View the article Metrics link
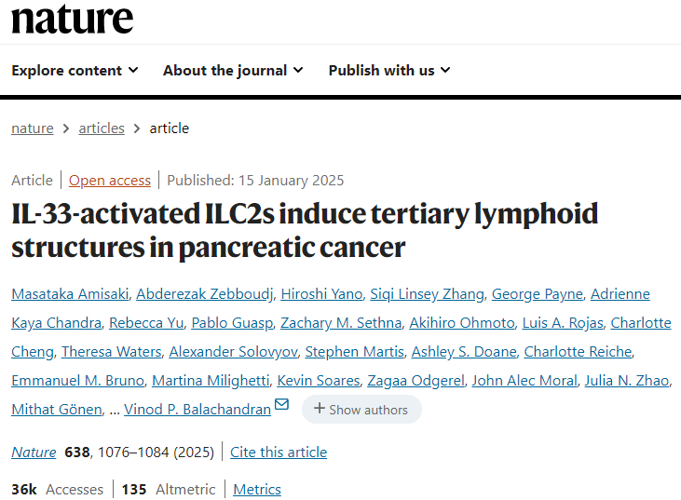 pos(257,490)
